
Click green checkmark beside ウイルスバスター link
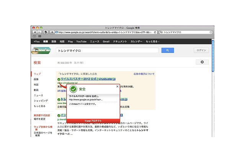[x=59, y=79]
